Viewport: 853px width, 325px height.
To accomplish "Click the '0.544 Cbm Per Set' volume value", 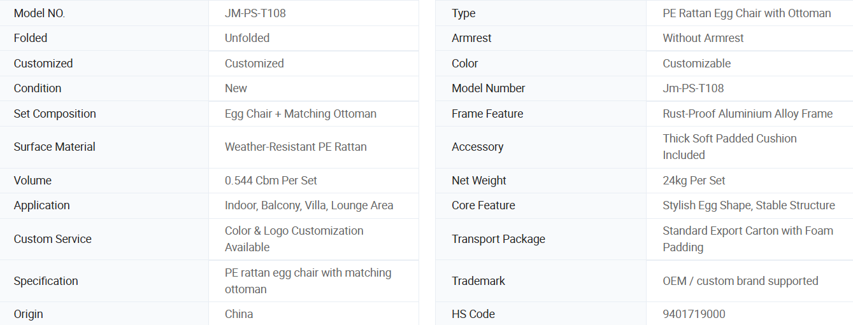I will click(x=271, y=181).
